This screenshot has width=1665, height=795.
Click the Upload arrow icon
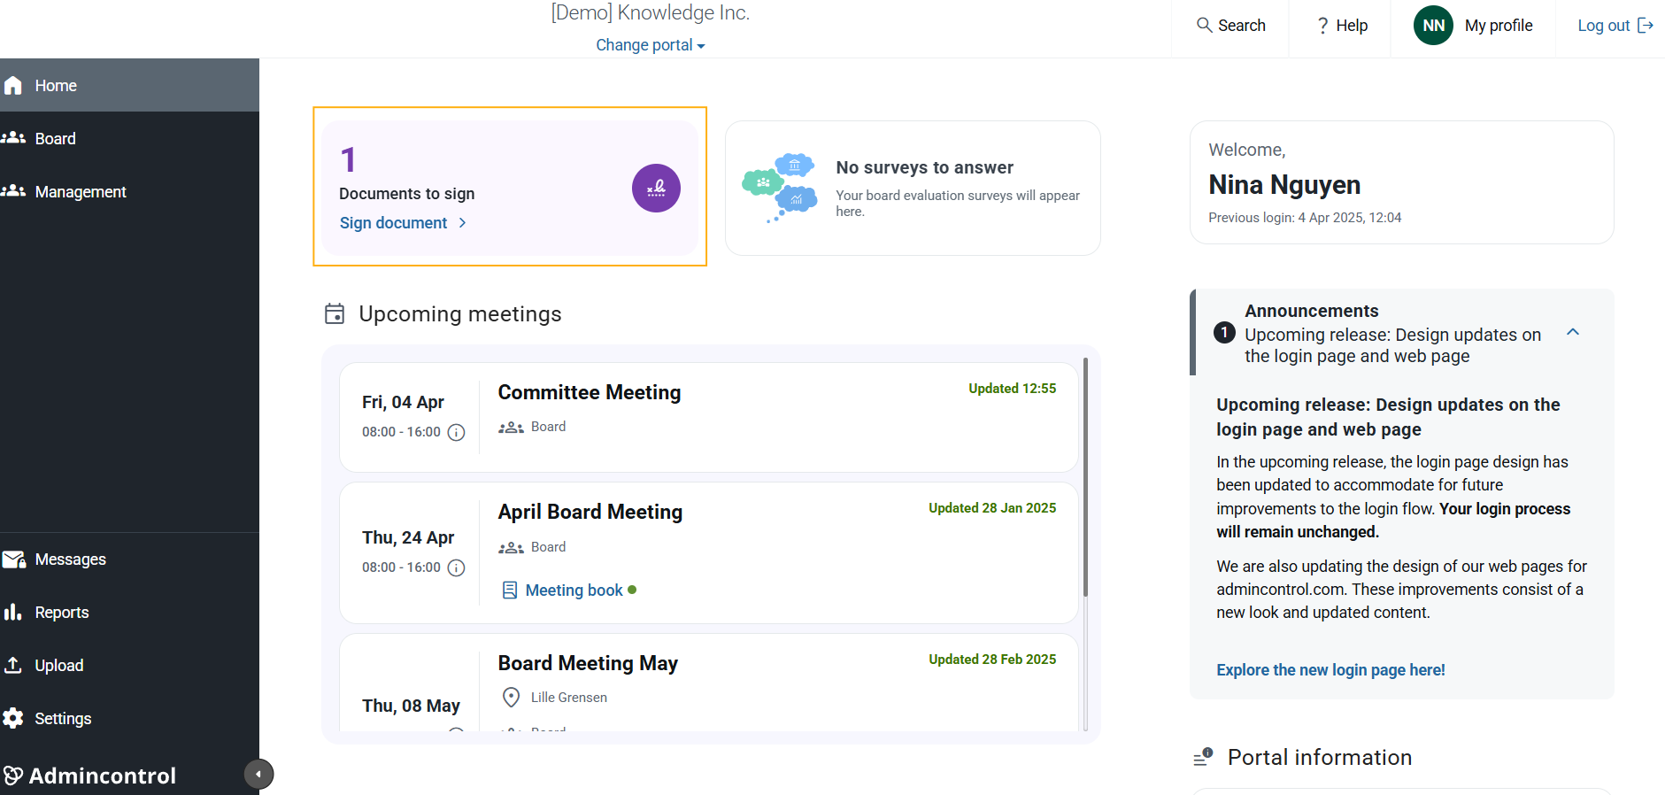tap(12, 665)
